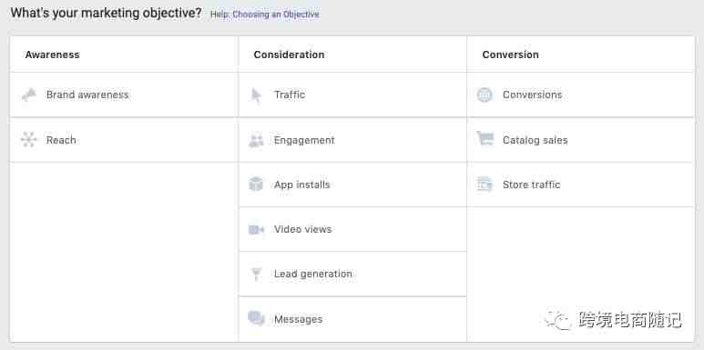Click the Catalog sales cart icon
704x350 pixels.
click(x=485, y=139)
